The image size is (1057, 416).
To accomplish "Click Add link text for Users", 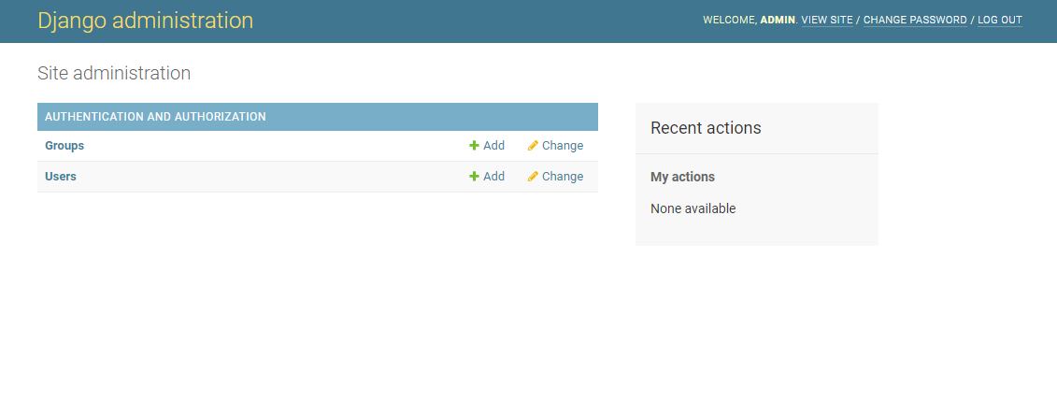I will pyautogui.click(x=493, y=177).
